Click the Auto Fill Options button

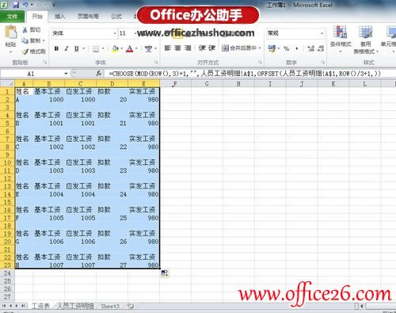[x=165, y=273]
